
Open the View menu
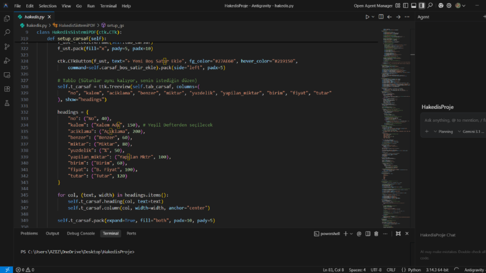(x=66, y=6)
